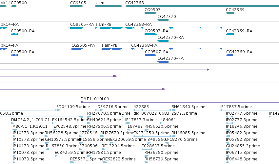Image resolution: width=279 pixels, height=164 pixels.
Task: Select the IP10073.5prime EST label
Action: point(28,159)
